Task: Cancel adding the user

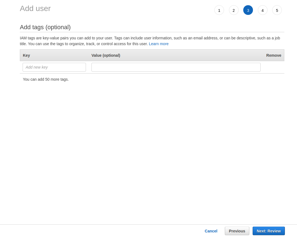Action: pyautogui.click(x=211, y=231)
